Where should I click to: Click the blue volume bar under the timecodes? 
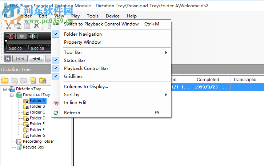tap(28, 51)
